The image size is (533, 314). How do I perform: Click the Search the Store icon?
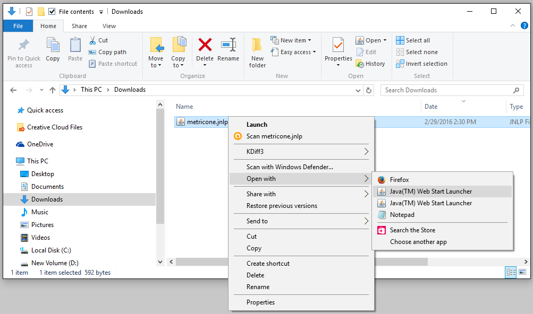[382, 230]
